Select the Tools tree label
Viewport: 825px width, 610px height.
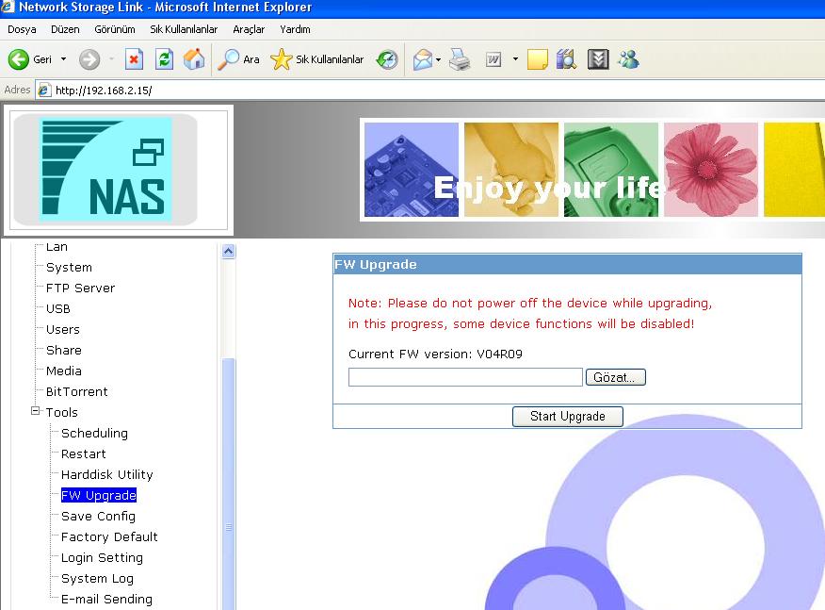(61, 412)
